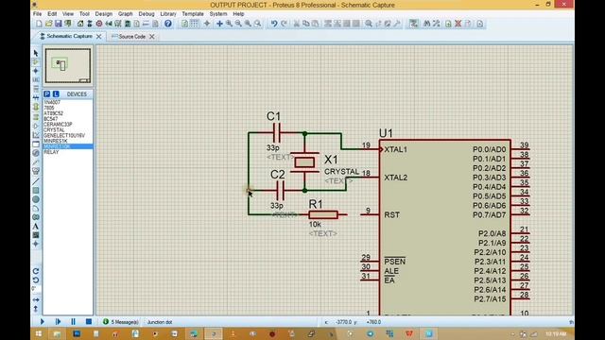
Task: Click the blue plus Center-at-cursor icon
Action: pos(219,24)
